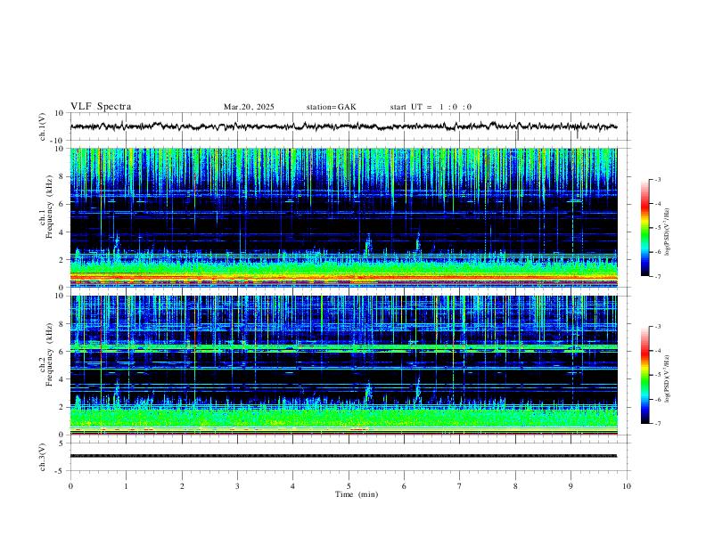Click the bright band at 6 kHz in ch.2 spectrogram
The width and height of the screenshot is (706, 545).
point(343,348)
